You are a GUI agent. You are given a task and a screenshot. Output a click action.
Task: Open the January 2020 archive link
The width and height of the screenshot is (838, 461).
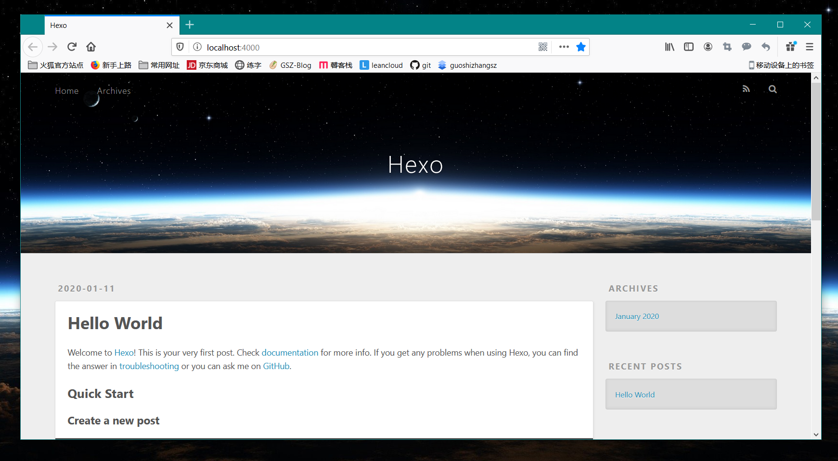[637, 316]
